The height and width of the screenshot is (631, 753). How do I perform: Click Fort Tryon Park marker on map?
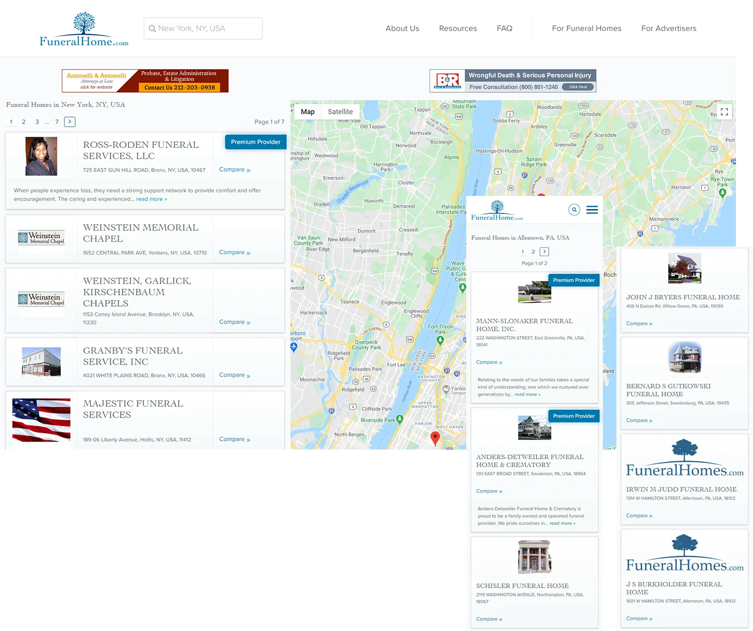[440, 340]
